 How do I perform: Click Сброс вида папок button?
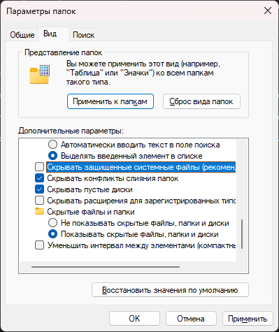point(201,101)
